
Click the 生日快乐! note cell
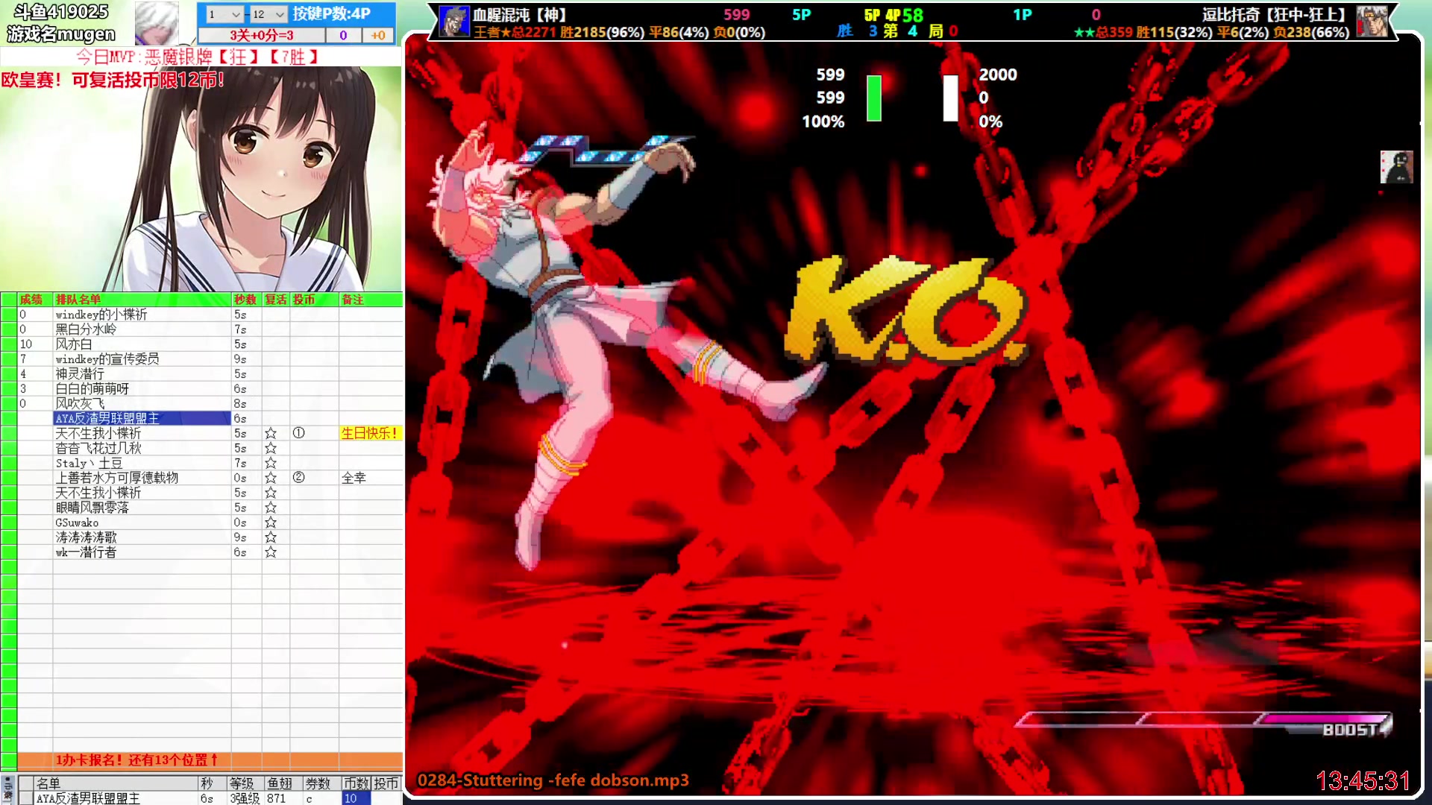(371, 433)
